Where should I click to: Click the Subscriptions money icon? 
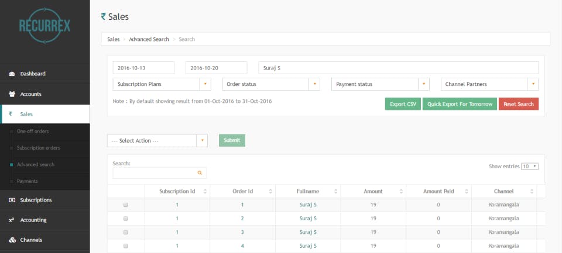pos(12,200)
